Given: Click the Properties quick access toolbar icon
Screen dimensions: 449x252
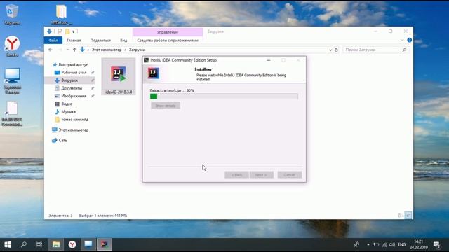Looking at the screenshot, I should pos(60,31).
